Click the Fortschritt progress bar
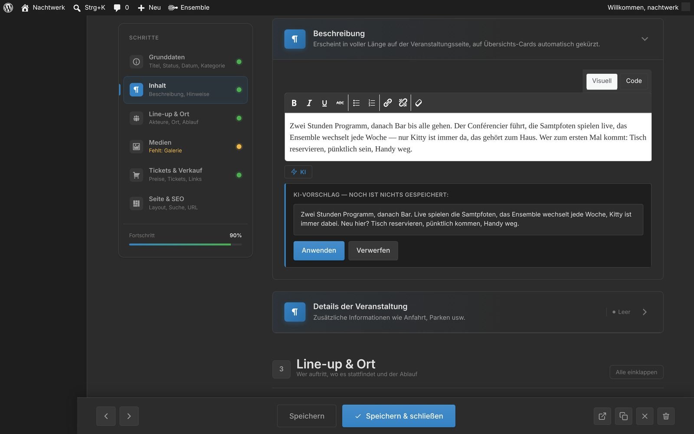The width and height of the screenshot is (694, 434). (x=185, y=244)
